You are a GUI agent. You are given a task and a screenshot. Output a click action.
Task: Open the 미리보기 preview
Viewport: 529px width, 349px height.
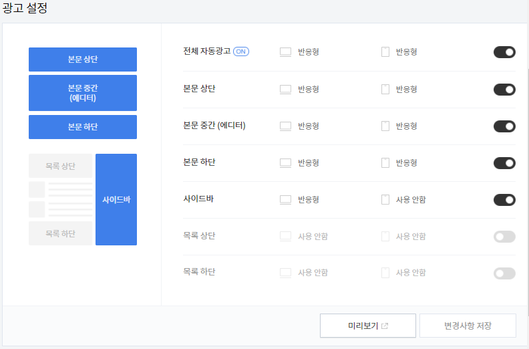tap(368, 326)
